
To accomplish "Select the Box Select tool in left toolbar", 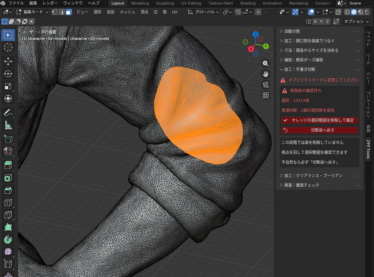I will coord(8,35).
